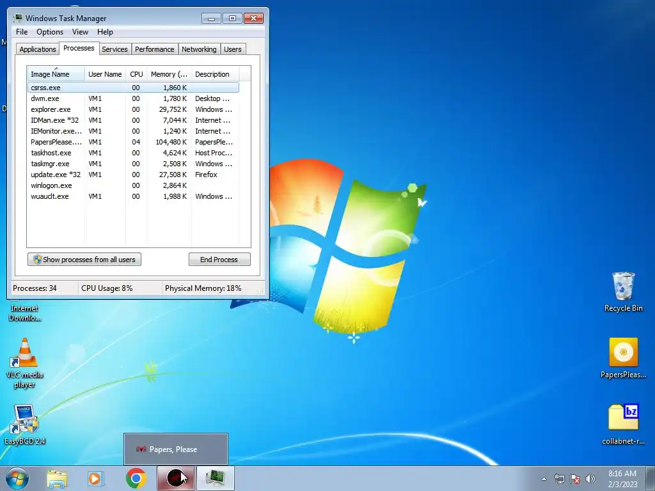
Task: Select the dwm.exe process row
Action: (x=133, y=98)
